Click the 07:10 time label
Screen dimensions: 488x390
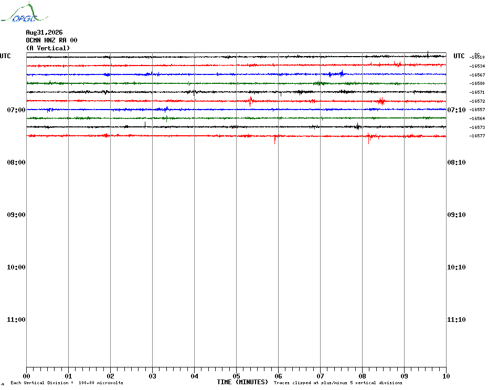tap(457, 110)
